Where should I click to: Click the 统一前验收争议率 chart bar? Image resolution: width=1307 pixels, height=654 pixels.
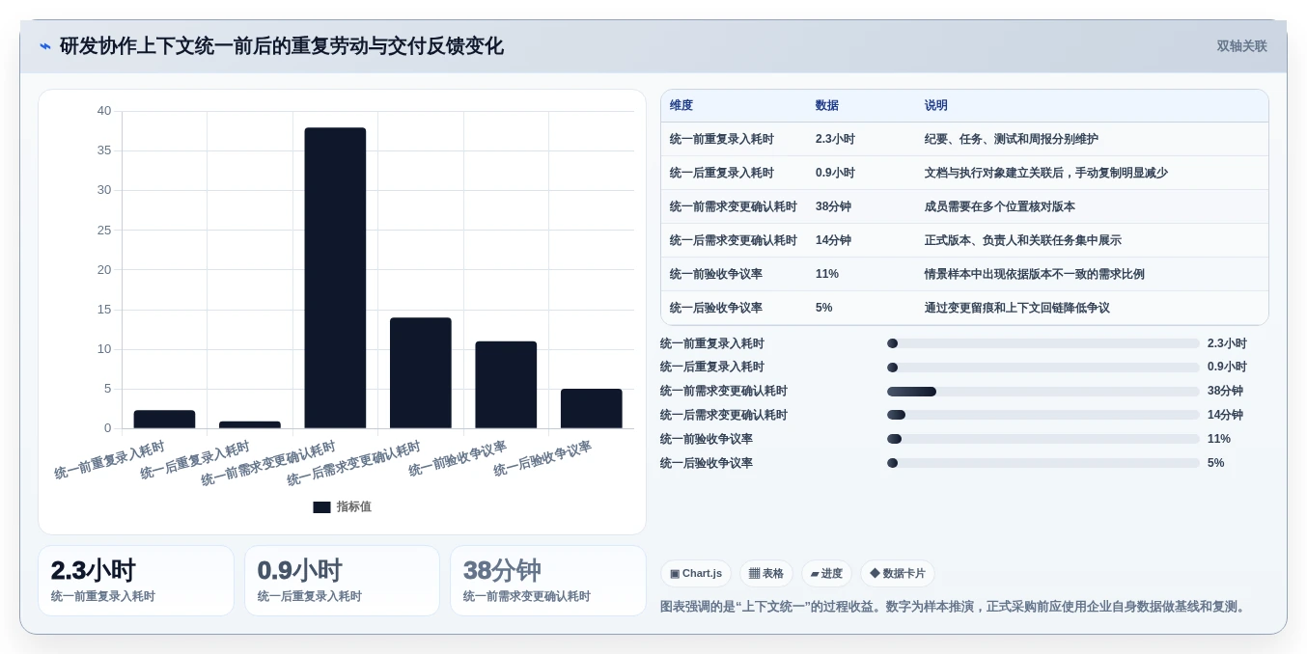pyautogui.click(x=506, y=385)
